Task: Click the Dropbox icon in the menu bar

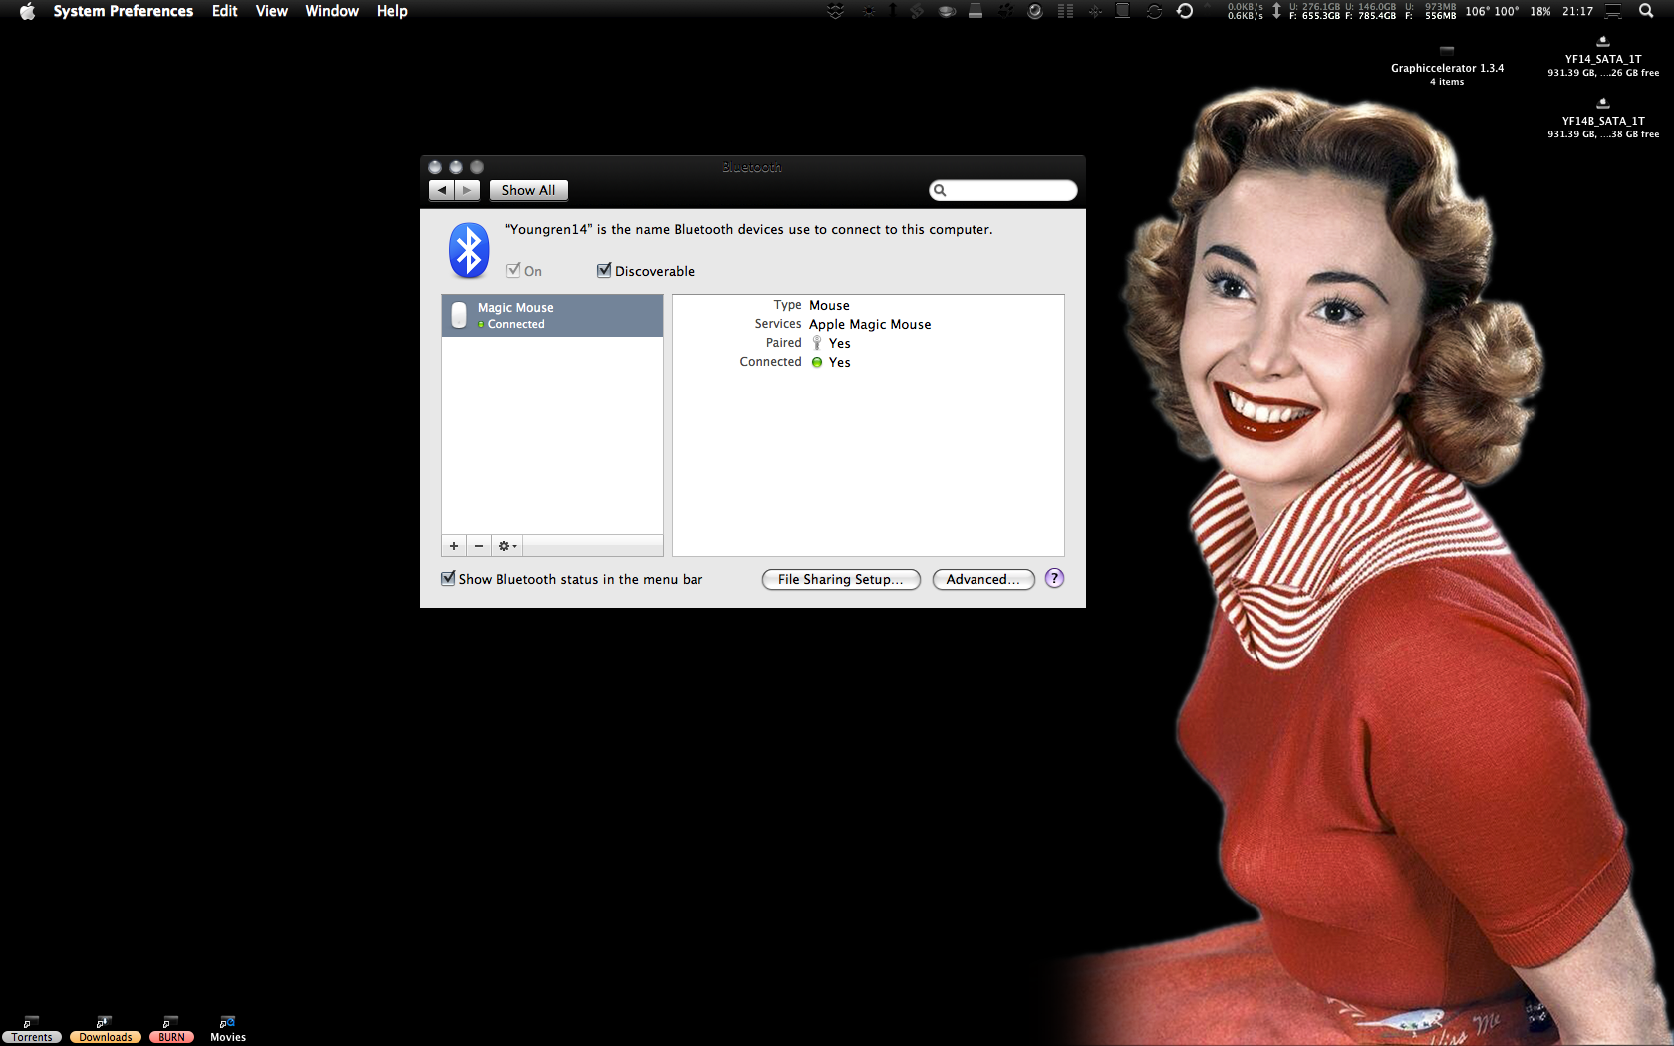Action: (835, 11)
